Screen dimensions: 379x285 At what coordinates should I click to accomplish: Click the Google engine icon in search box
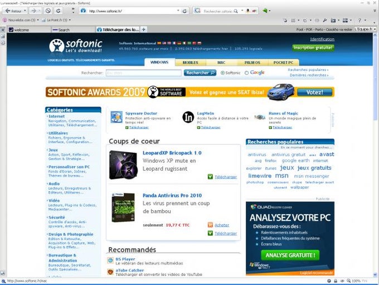pos(197,11)
